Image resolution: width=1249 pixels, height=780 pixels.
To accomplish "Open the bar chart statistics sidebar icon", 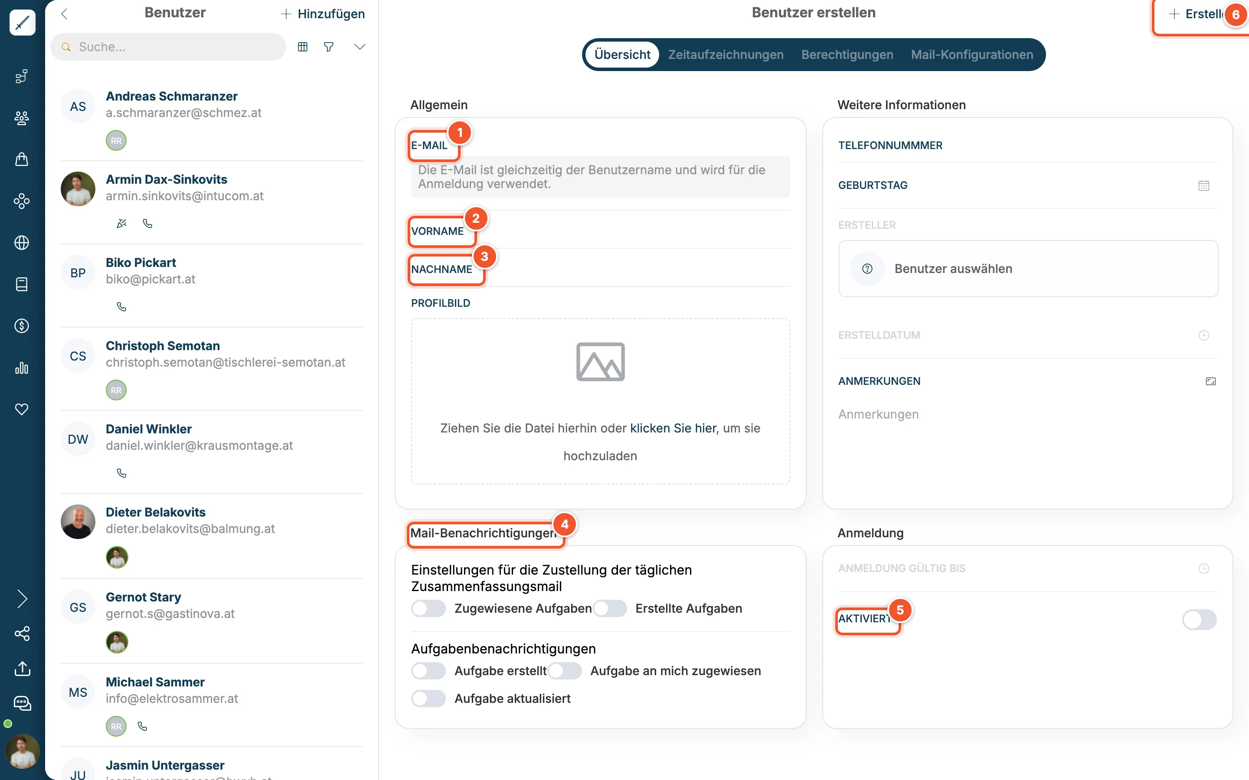I will pyautogui.click(x=22, y=368).
